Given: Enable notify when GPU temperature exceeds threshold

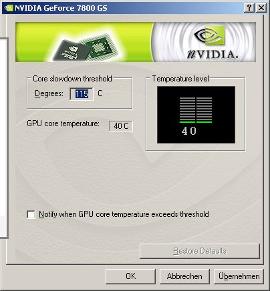Looking at the screenshot, I should (x=31, y=214).
